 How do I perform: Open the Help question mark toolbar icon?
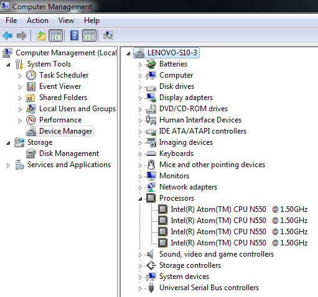coord(74,35)
